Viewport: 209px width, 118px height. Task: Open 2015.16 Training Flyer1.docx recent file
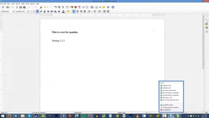coord(171,100)
